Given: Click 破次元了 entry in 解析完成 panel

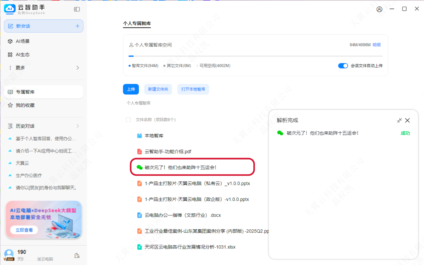Looking at the screenshot, I should [x=323, y=133].
